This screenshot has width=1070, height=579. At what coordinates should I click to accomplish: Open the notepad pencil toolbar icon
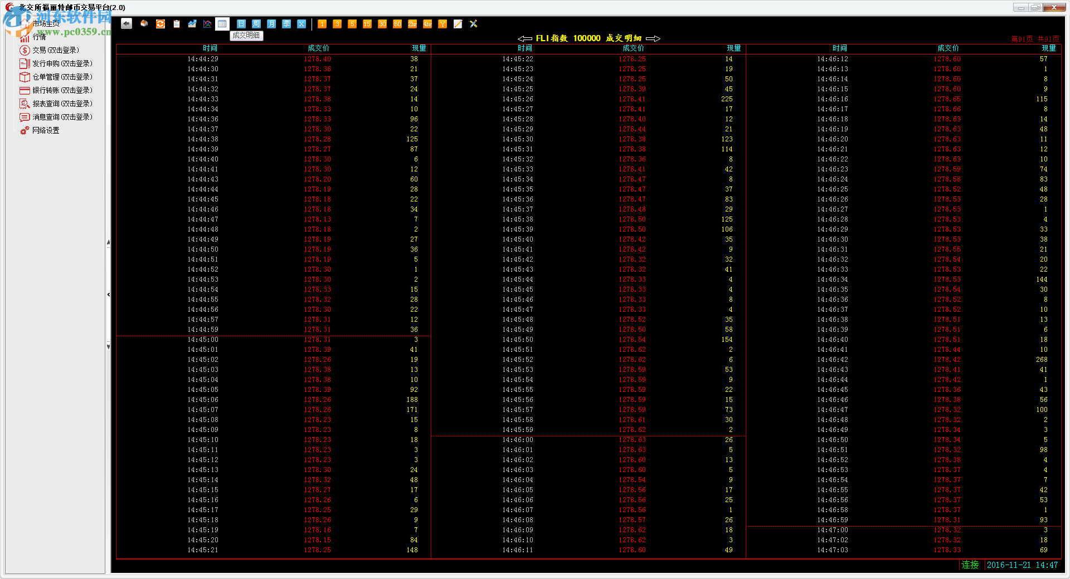point(458,24)
